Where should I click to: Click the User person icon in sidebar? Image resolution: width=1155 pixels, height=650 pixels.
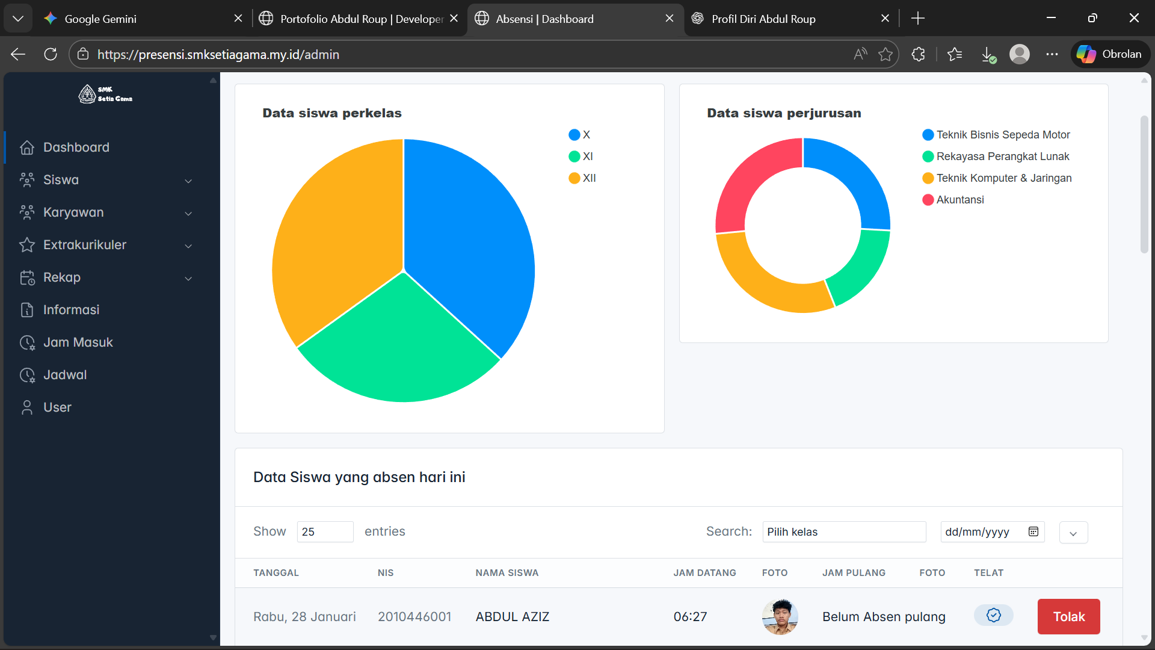point(27,407)
